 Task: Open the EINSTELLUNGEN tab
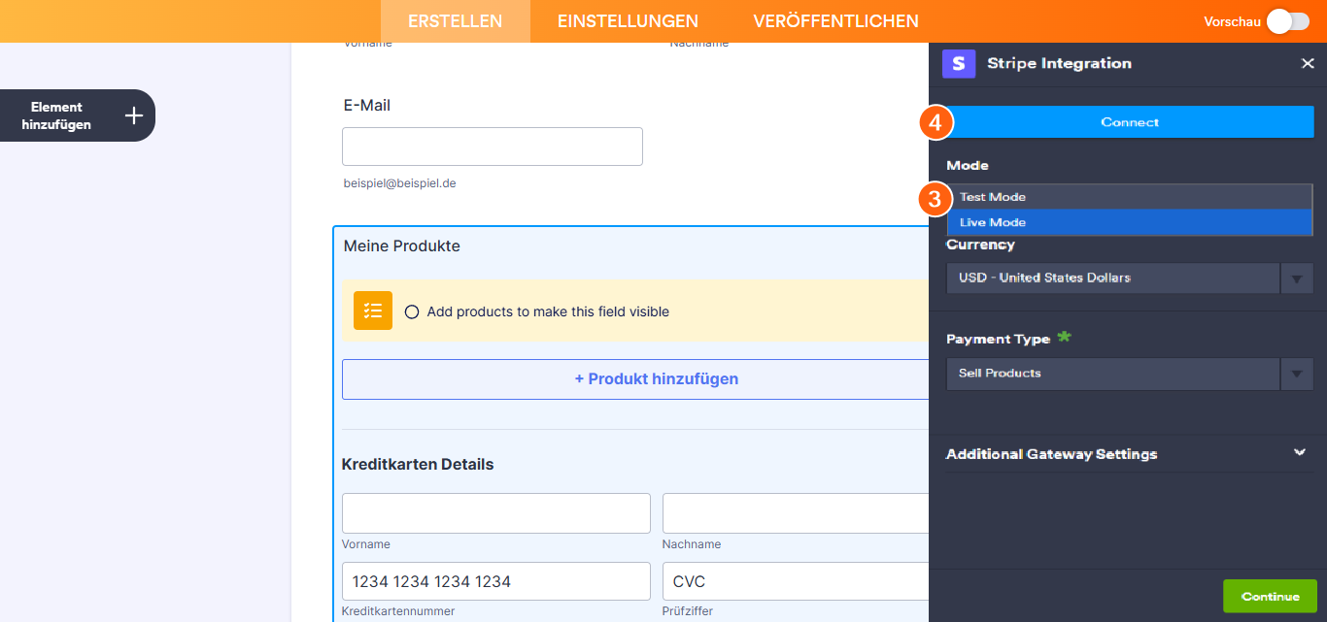(x=628, y=20)
